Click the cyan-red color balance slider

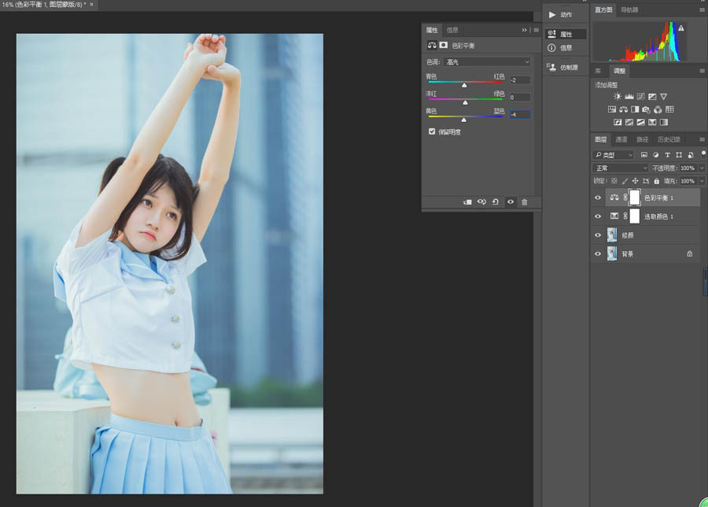click(x=464, y=83)
